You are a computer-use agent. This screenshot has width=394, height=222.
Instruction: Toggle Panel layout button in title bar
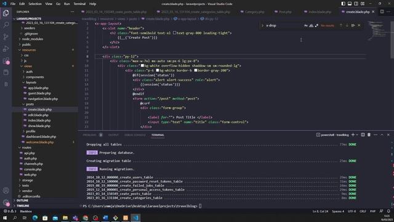pyautogui.click(x=350, y=4)
